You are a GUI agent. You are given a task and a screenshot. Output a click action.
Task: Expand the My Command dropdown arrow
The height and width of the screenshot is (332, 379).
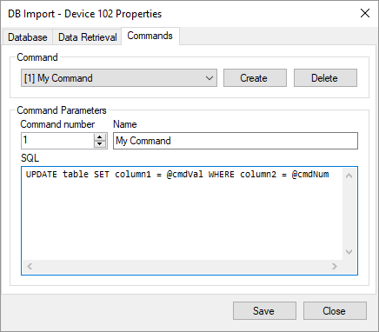coord(209,78)
